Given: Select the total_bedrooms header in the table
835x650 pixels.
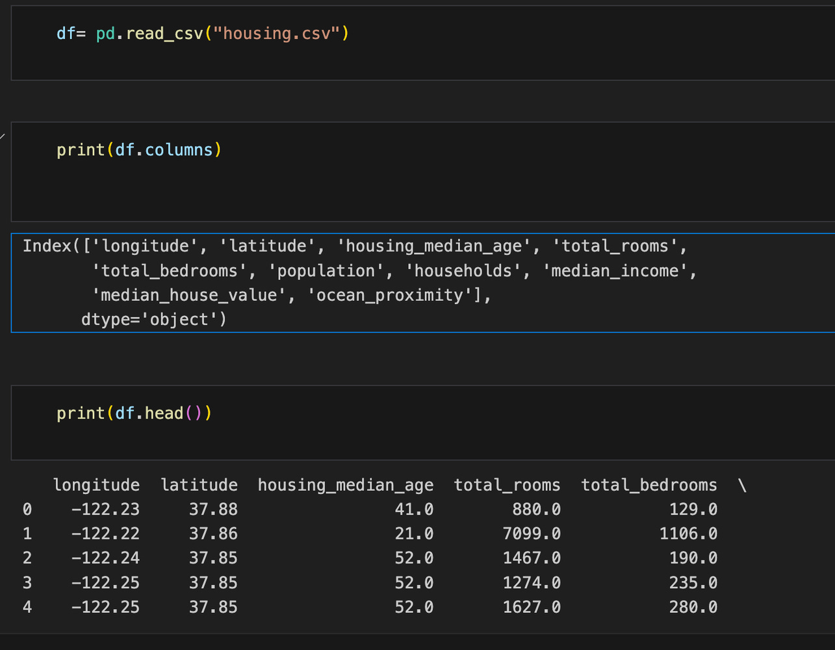Looking at the screenshot, I should click(x=649, y=484).
